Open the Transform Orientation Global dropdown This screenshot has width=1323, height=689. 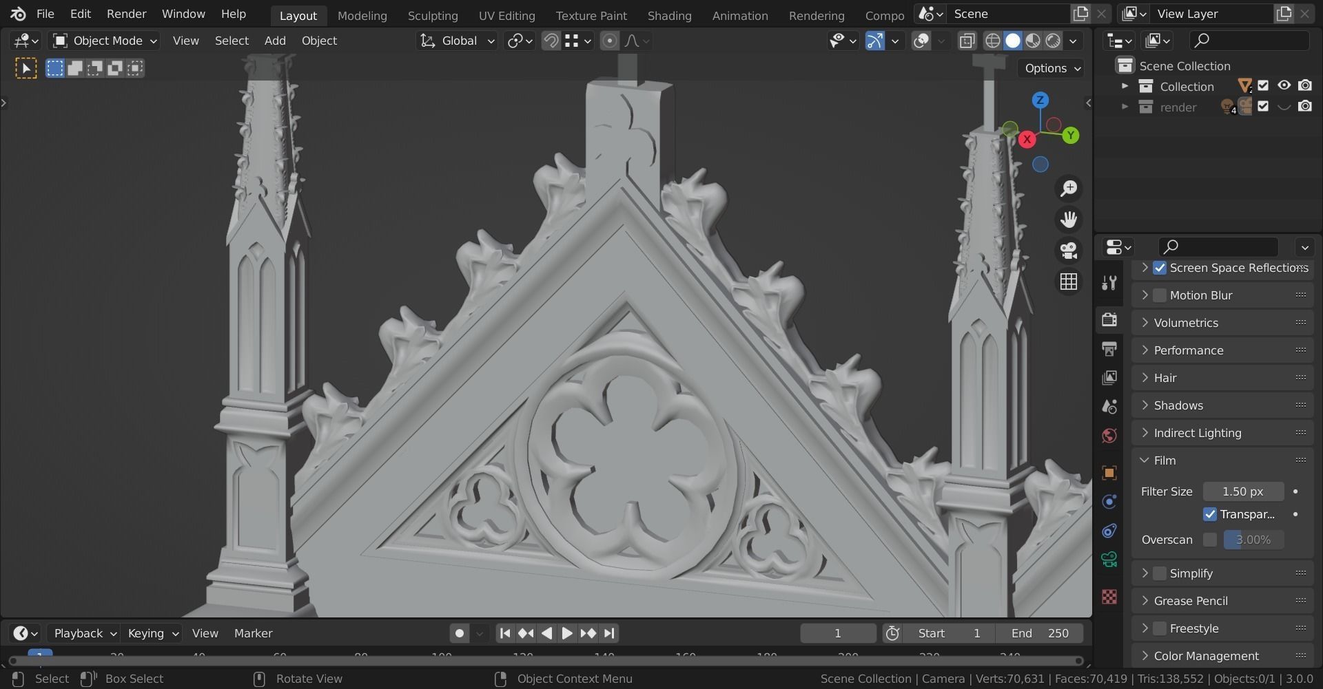click(x=457, y=41)
